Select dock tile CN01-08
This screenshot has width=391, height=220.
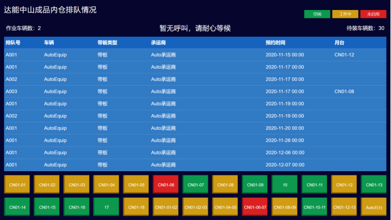pos(225,184)
